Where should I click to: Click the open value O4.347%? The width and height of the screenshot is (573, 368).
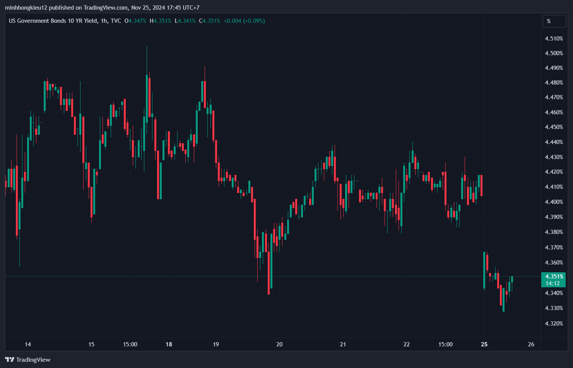(x=135, y=21)
